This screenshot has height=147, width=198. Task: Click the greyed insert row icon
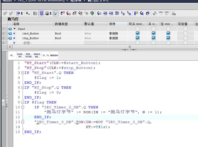[5, 13]
